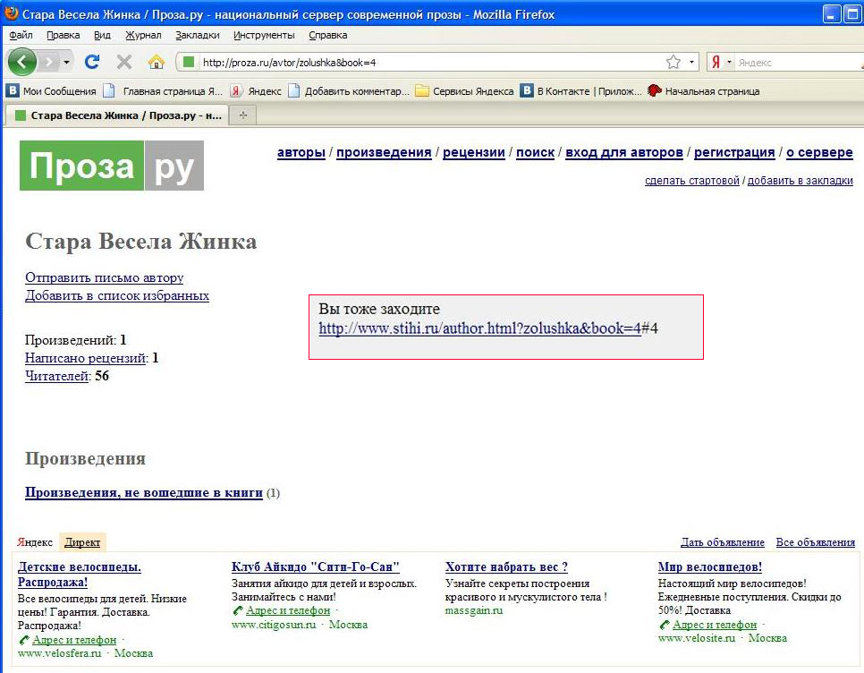Open the Добавить комментар... bookmark
Image resolution: width=864 pixels, height=673 pixels.
[x=349, y=91]
